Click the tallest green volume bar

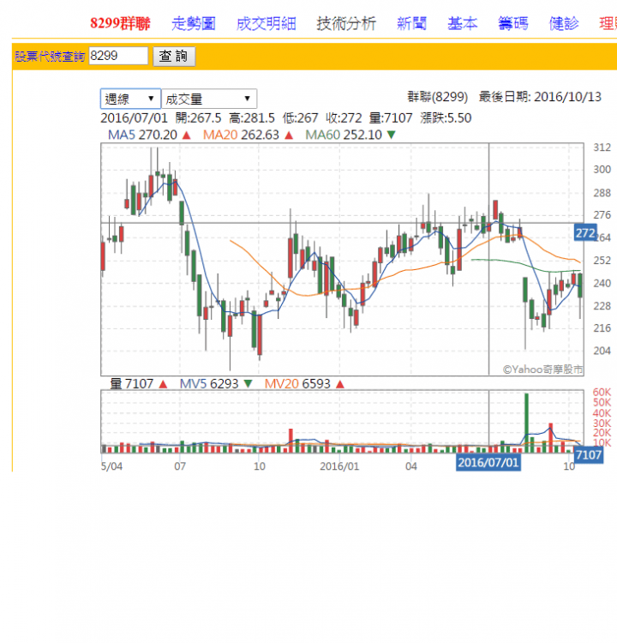(x=526, y=423)
